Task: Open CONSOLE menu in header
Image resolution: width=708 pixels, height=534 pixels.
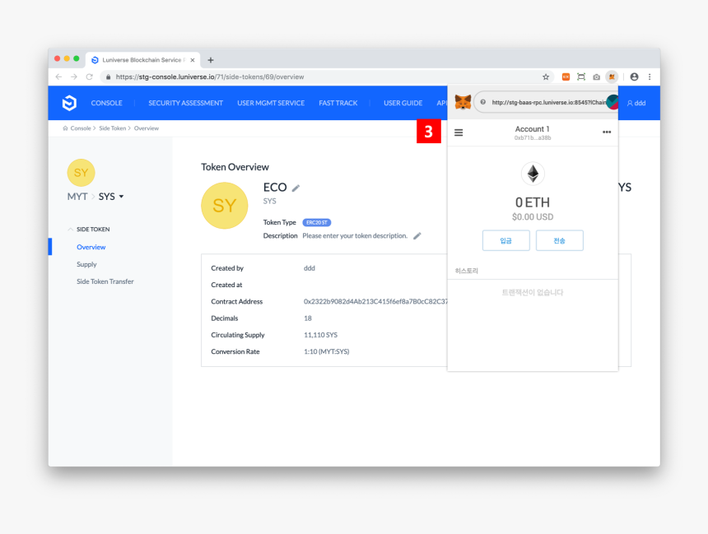Action: (106, 103)
